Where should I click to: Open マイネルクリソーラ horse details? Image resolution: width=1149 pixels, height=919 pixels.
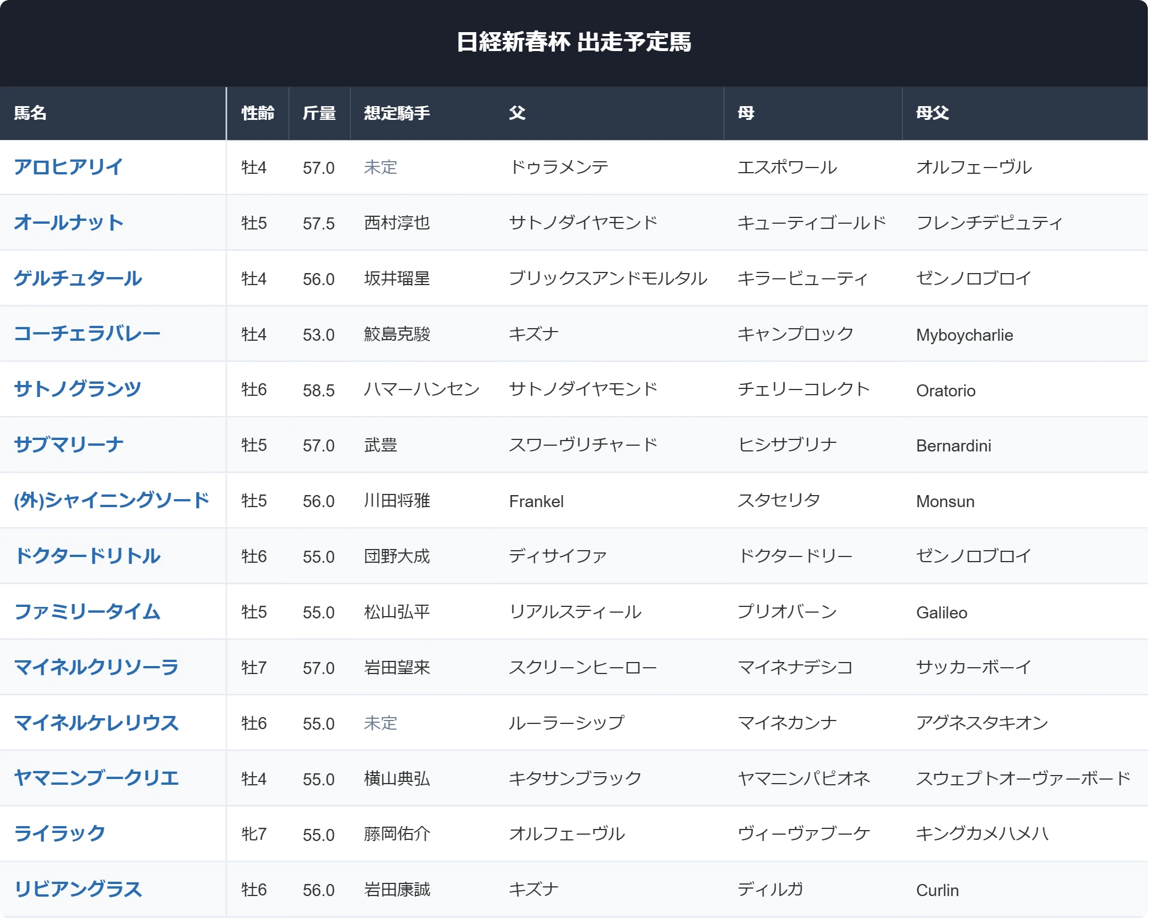click(x=96, y=667)
